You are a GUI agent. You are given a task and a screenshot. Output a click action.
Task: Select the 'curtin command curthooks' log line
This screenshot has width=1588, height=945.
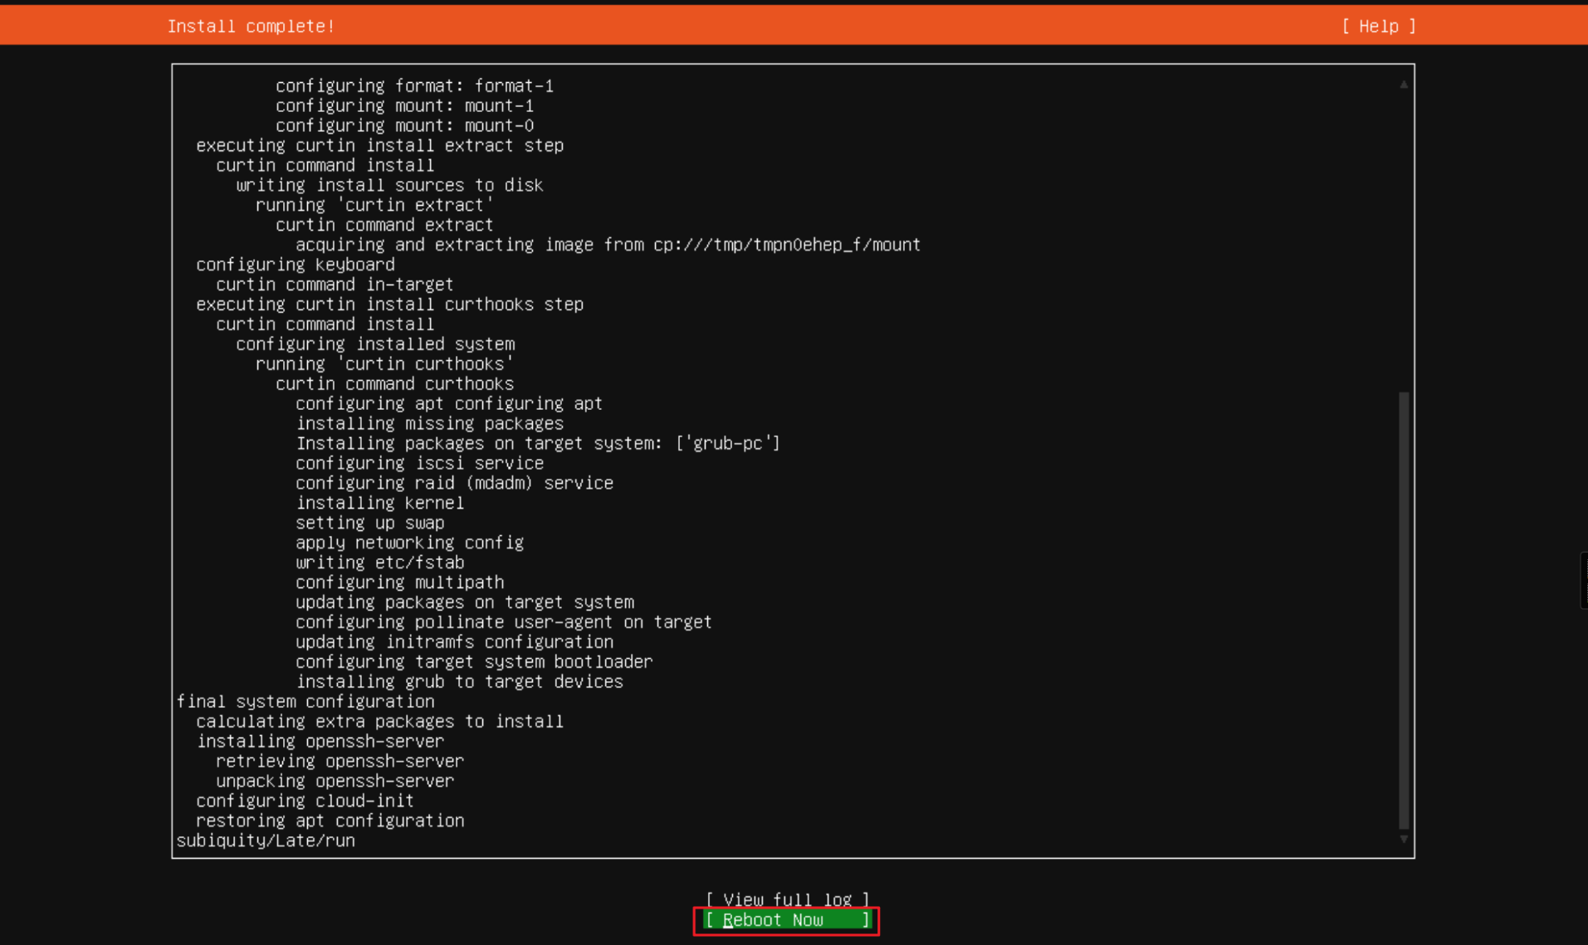click(394, 383)
